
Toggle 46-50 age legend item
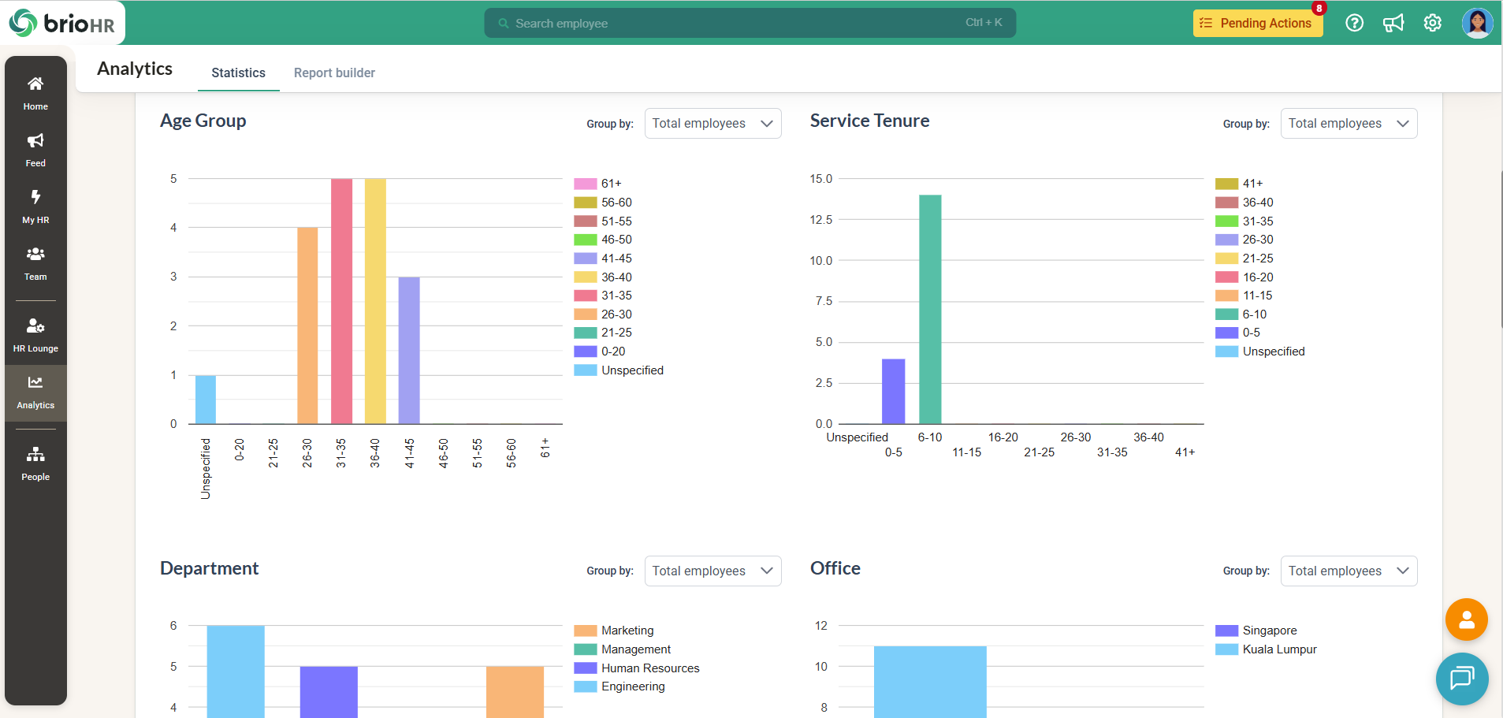(x=603, y=240)
